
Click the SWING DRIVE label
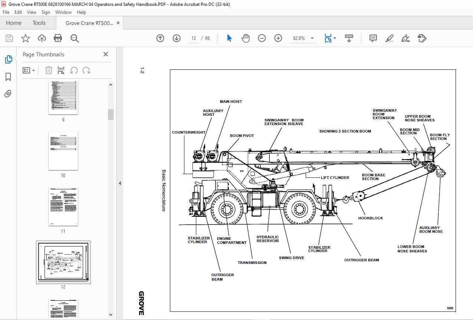point(292,258)
